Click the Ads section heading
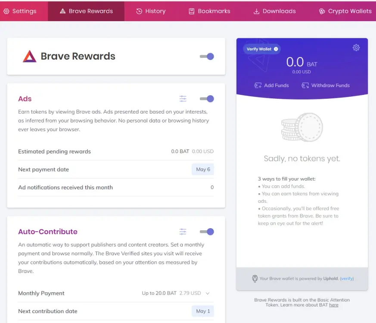 pyautogui.click(x=25, y=99)
